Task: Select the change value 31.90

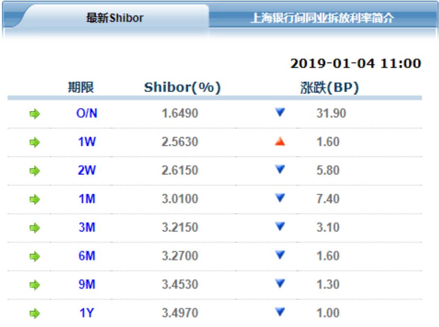Action: pos(331,113)
